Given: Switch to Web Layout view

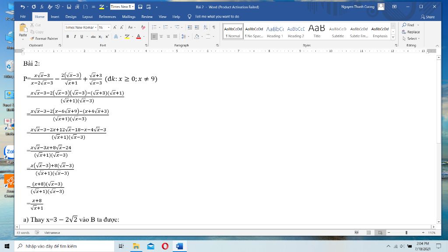Looking at the screenshot, I should coord(380,233).
